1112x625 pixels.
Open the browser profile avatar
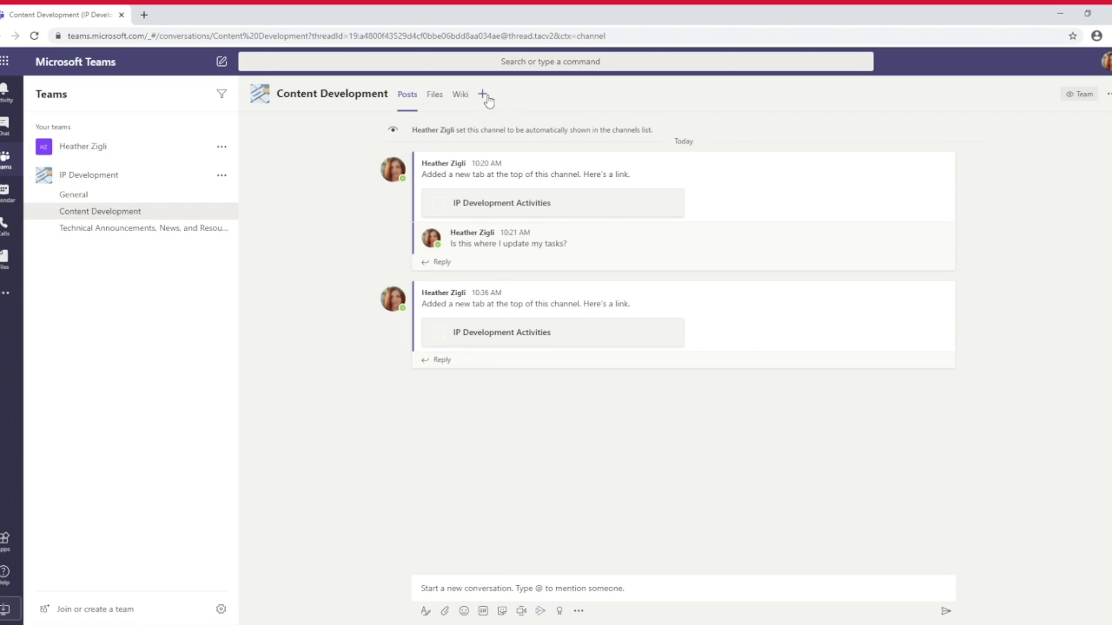pos(1096,36)
